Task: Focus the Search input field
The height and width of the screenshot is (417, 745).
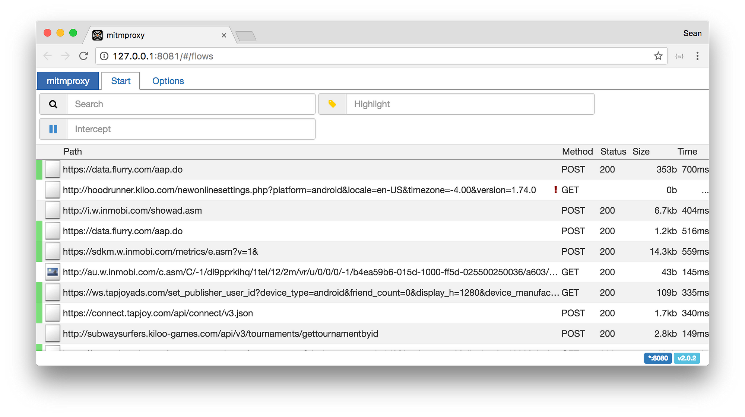Action: (191, 104)
